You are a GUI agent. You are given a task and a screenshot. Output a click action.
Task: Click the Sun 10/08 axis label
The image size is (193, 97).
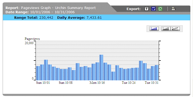coord(66,83)
